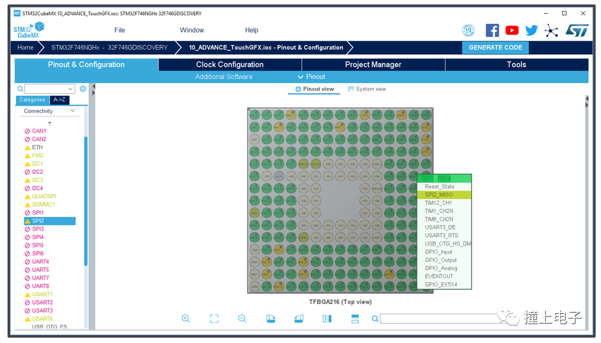Zoom out of the pinout view
The height and width of the screenshot is (343, 601).
(242, 319)
